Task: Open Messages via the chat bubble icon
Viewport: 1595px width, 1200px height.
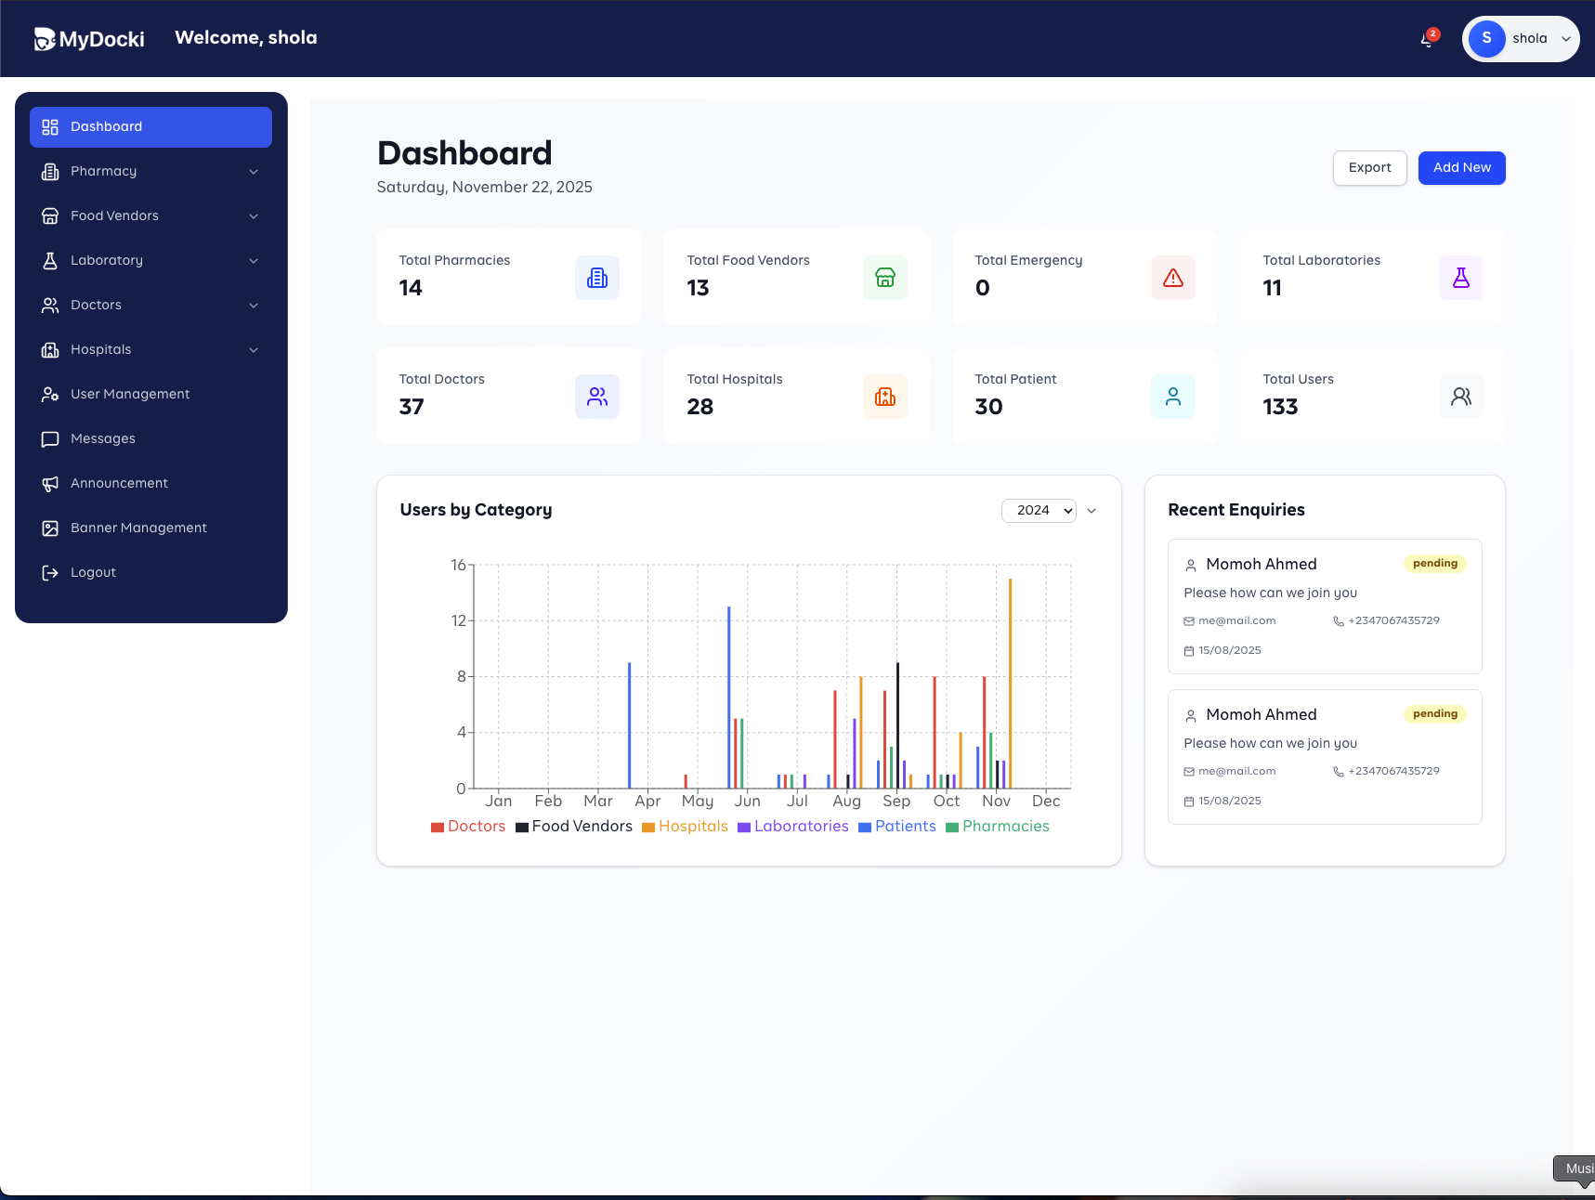Action: pos(49,438)
